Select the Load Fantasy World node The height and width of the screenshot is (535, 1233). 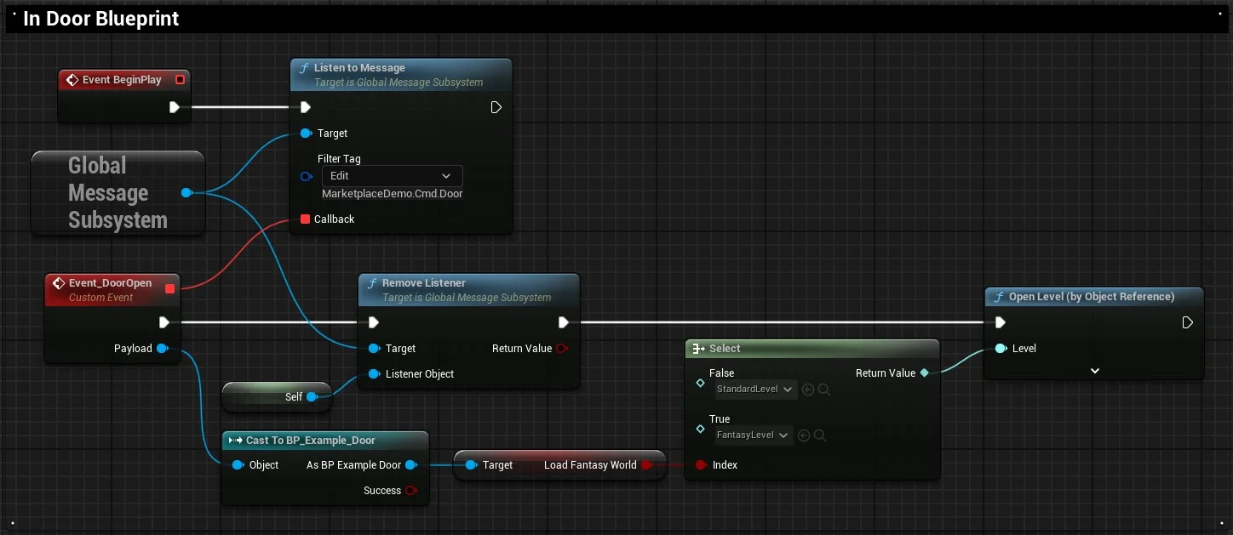tap(559, 465)
